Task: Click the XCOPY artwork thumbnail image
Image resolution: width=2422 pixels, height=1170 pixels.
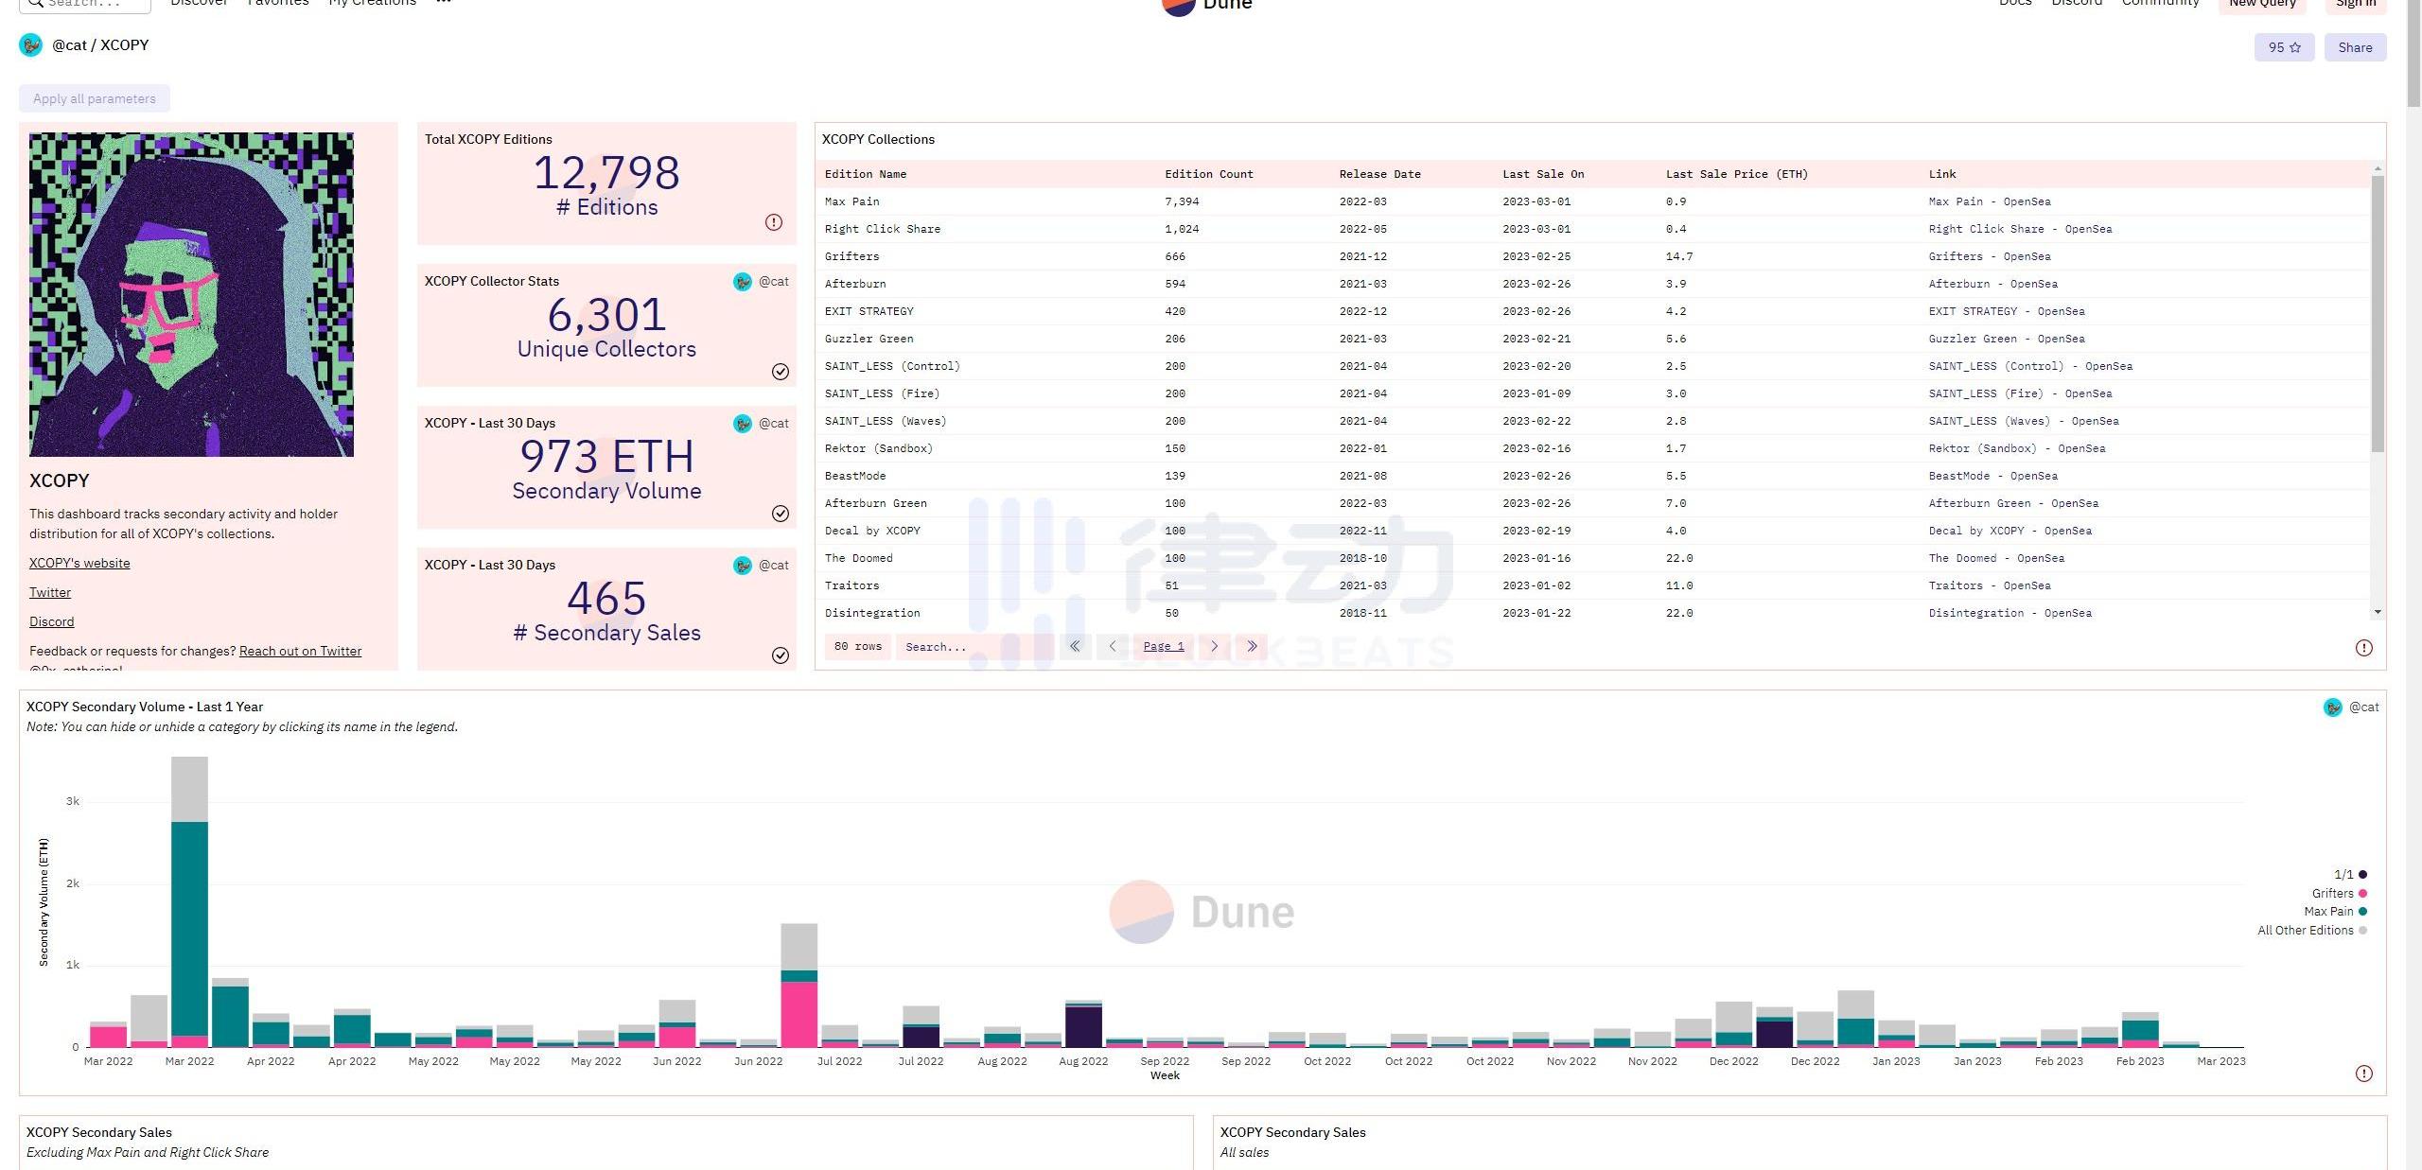Action: 191,294
